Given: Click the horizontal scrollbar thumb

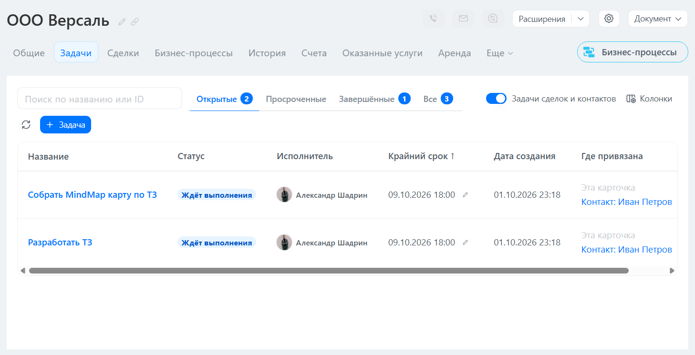Looking at the screenshot, I should point(329,270).
